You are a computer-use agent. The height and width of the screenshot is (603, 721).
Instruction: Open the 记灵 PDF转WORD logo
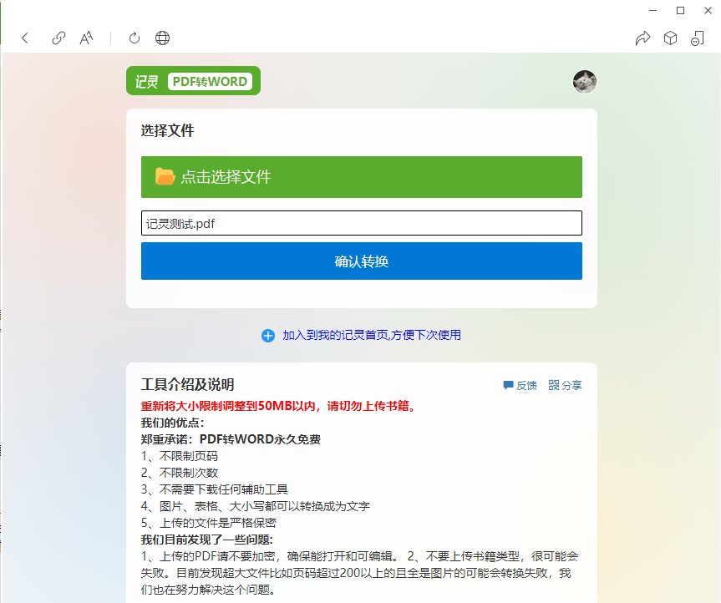[x=193, y=81]
